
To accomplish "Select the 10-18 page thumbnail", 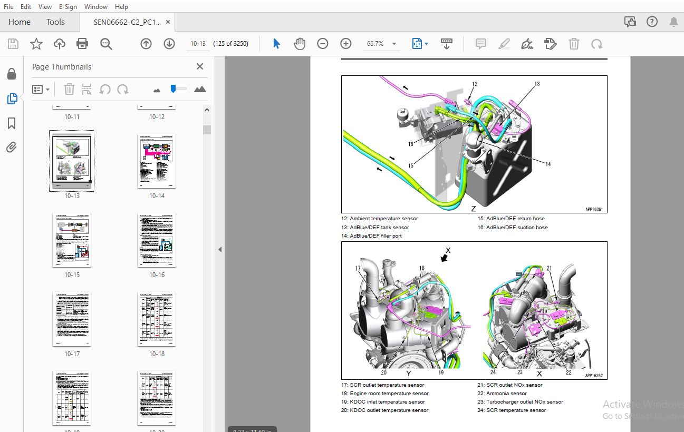I will coord(157,319).
